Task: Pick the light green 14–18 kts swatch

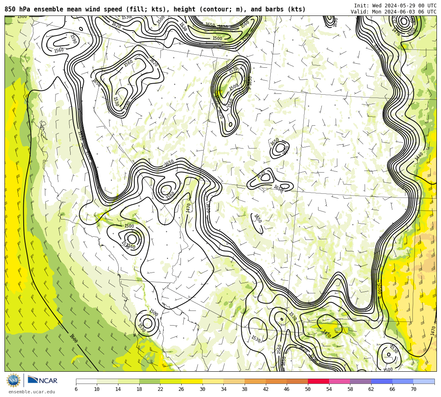Action: tap(129, 381)
